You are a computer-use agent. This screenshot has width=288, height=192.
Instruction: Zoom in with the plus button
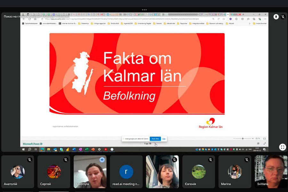click(253, 139)
